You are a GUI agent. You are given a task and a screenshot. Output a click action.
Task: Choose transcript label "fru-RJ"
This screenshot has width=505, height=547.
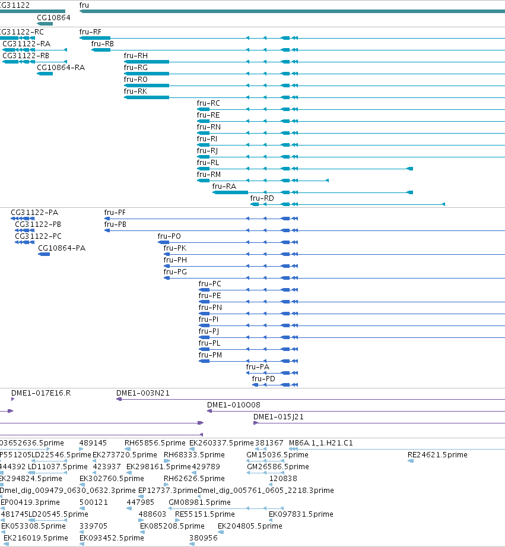click(207, 151)
